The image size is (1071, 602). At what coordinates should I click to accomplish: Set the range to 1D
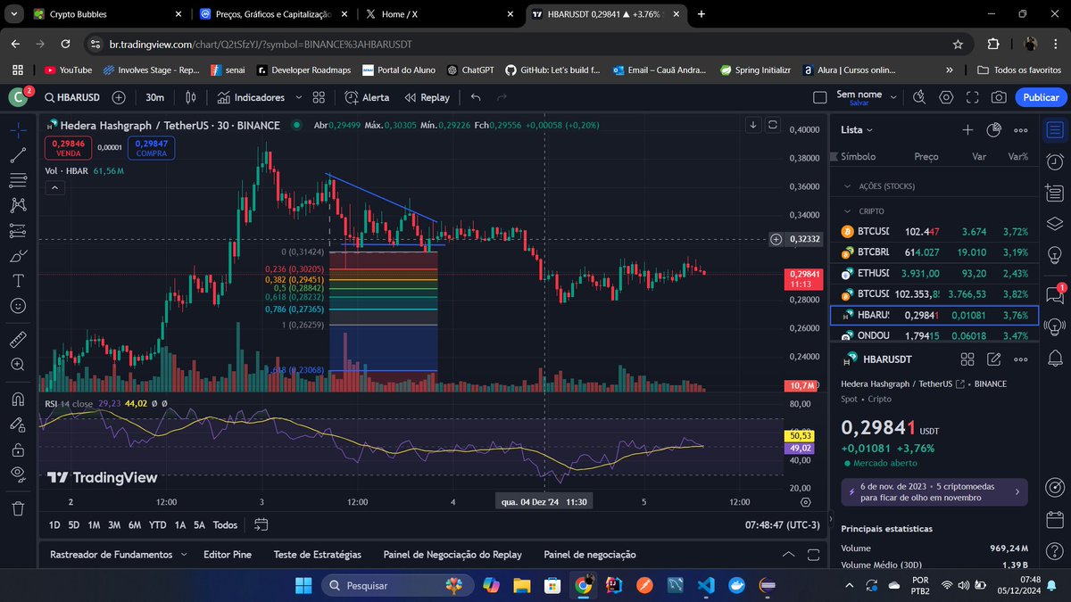(54, 525)
